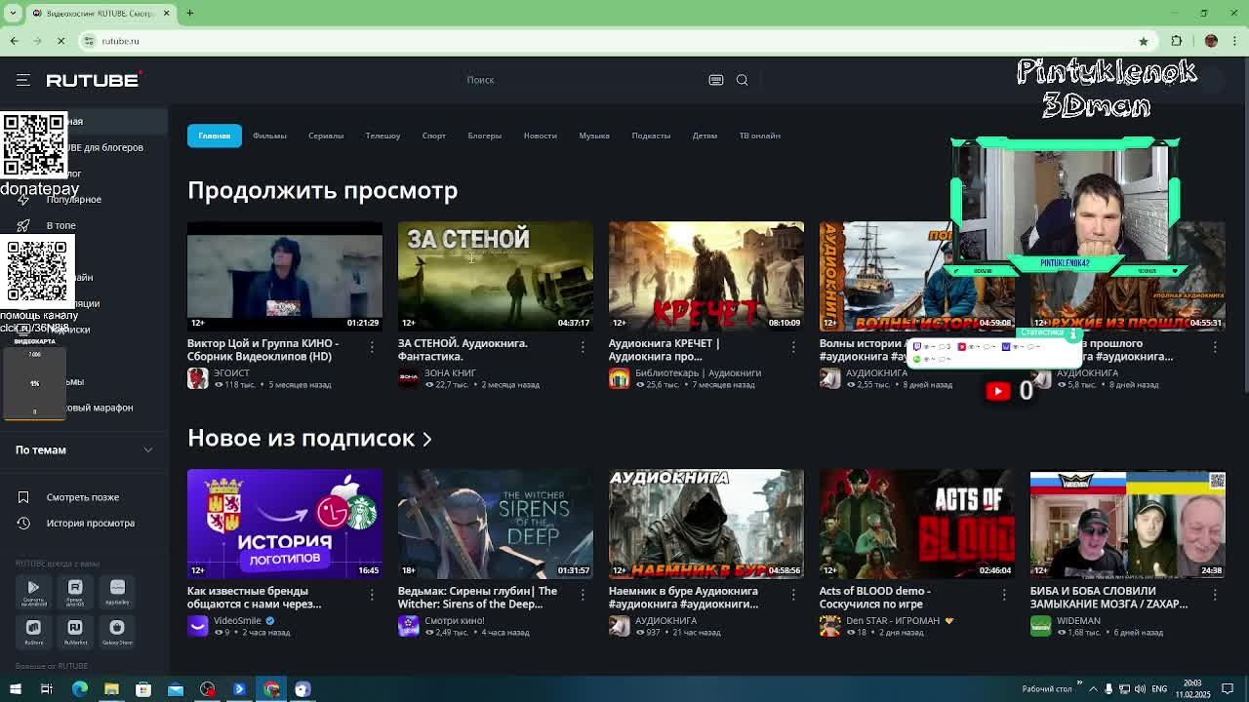The image size is (1249, 702).
Task: Switch to the ТВ онлайн tab
Action: point(759,136)
